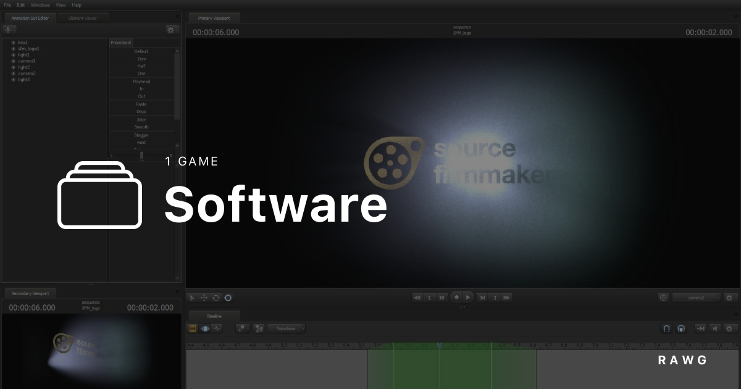This screenshot has height=389, width=741.
Task: Select the Animation Set Editor tab
Action: [30, 18]
